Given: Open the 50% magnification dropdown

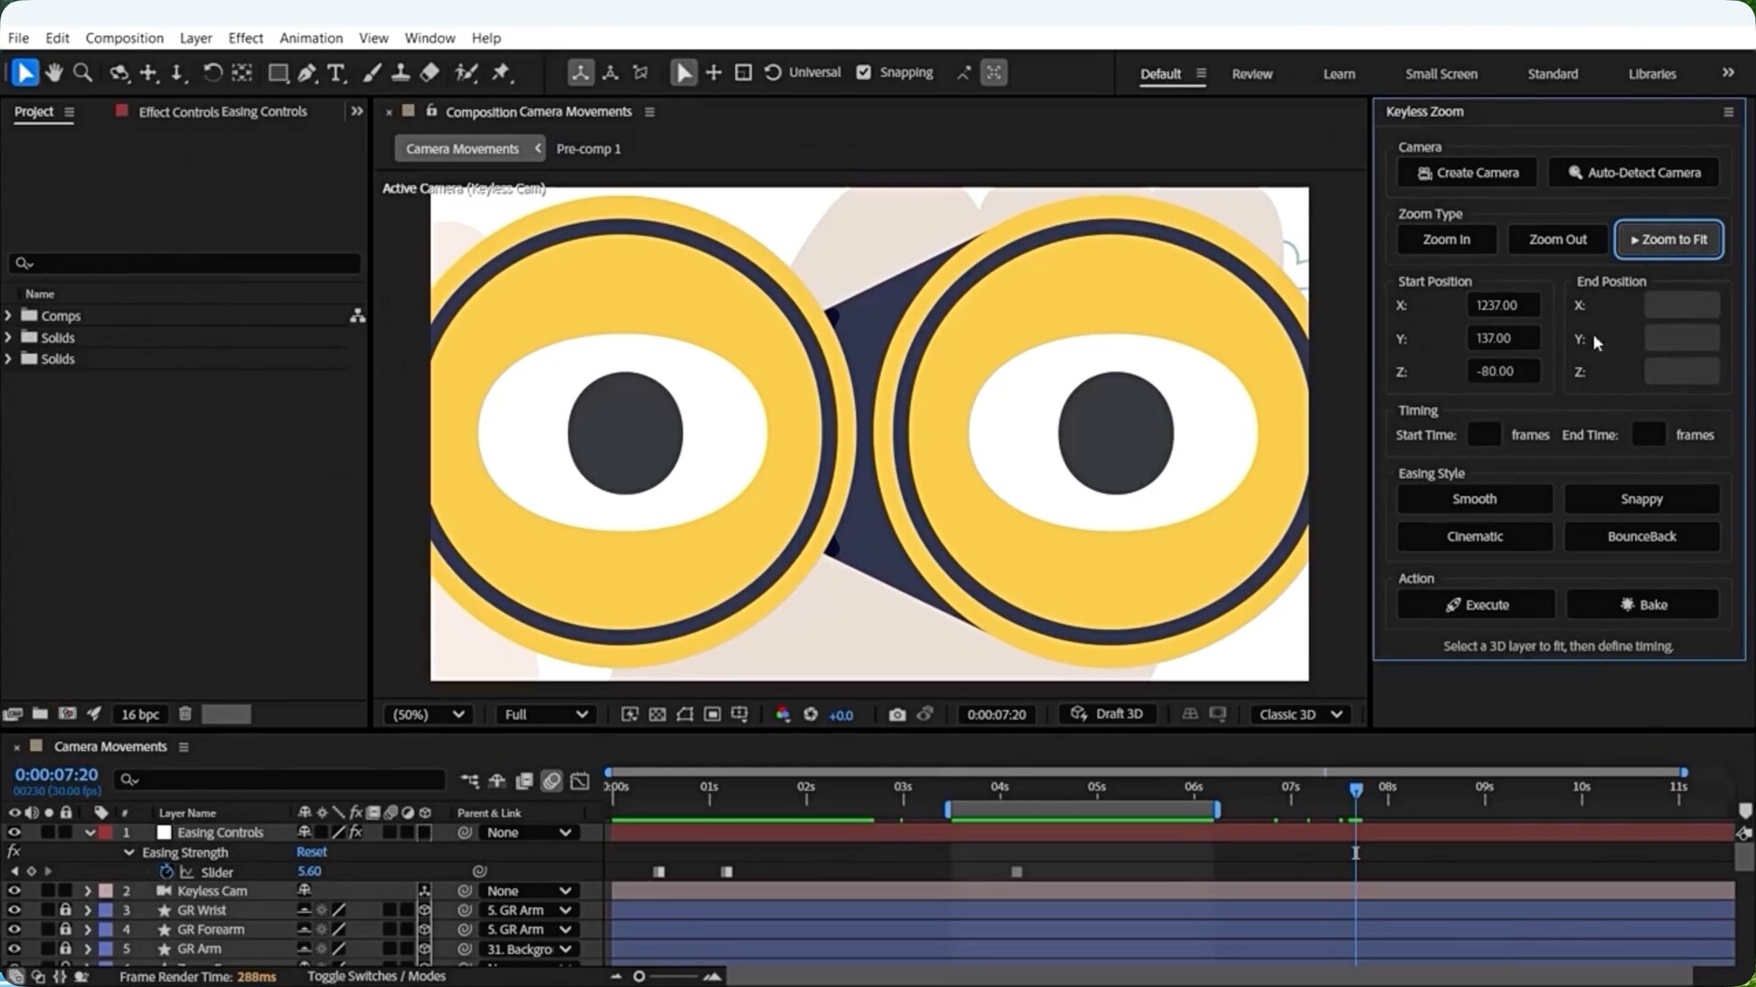Looking at the screenshot, I should tap(429, 715).
